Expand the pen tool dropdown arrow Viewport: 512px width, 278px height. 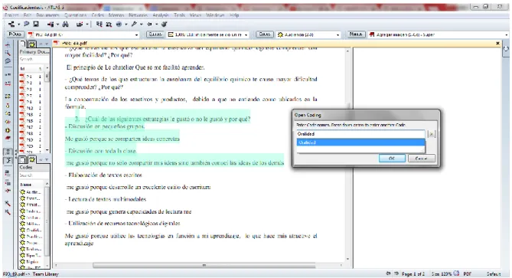(x=141, y=25)
